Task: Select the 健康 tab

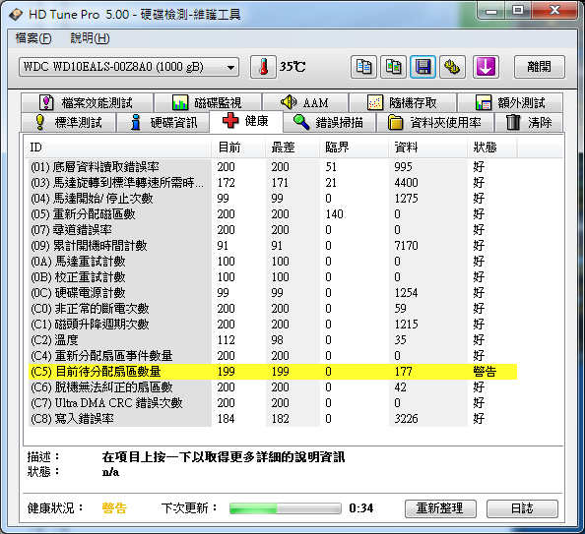Action: point(246,121)
